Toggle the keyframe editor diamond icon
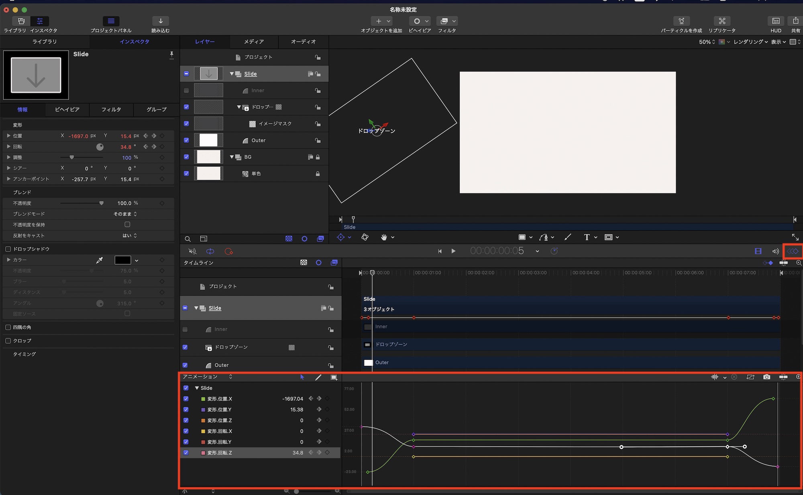 [x=793, y=251]
